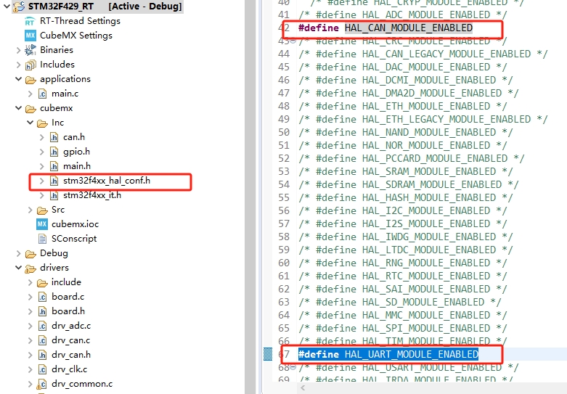Click editor horizontal scrollbar left arrow

point(303,388)
